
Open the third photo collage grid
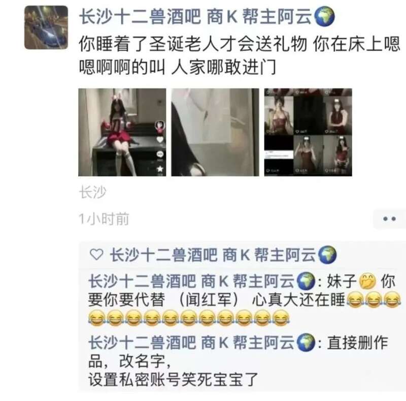[x=308, y=132]
